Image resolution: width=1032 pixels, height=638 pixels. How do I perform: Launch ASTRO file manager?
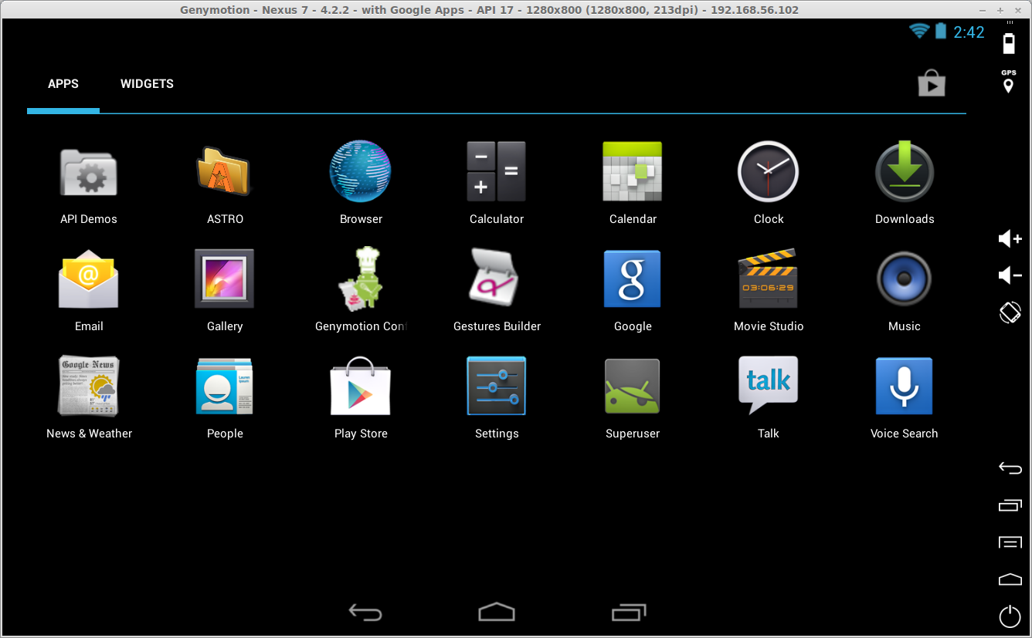[225, 171]
